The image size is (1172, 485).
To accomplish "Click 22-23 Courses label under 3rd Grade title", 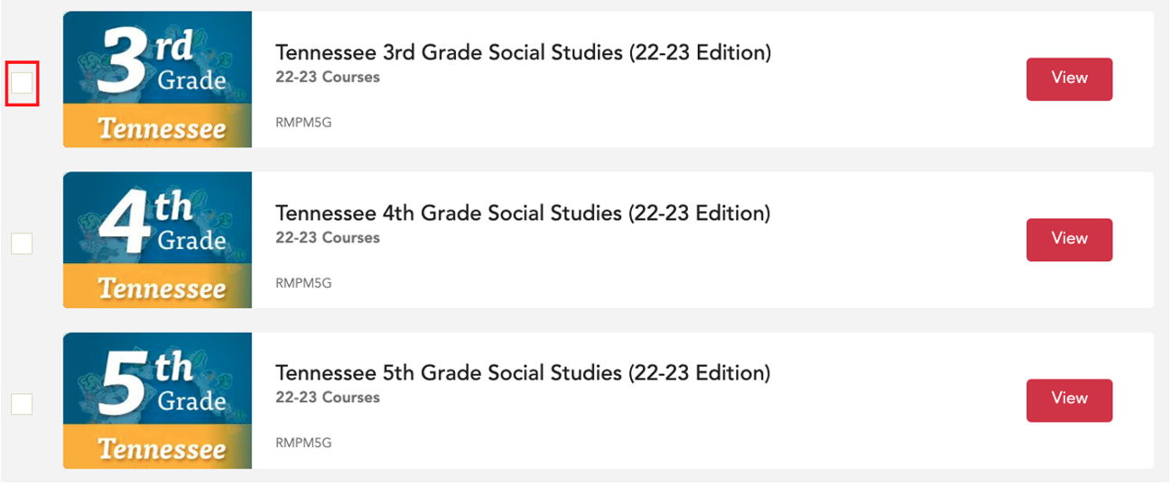I will (x=328, y=78).
